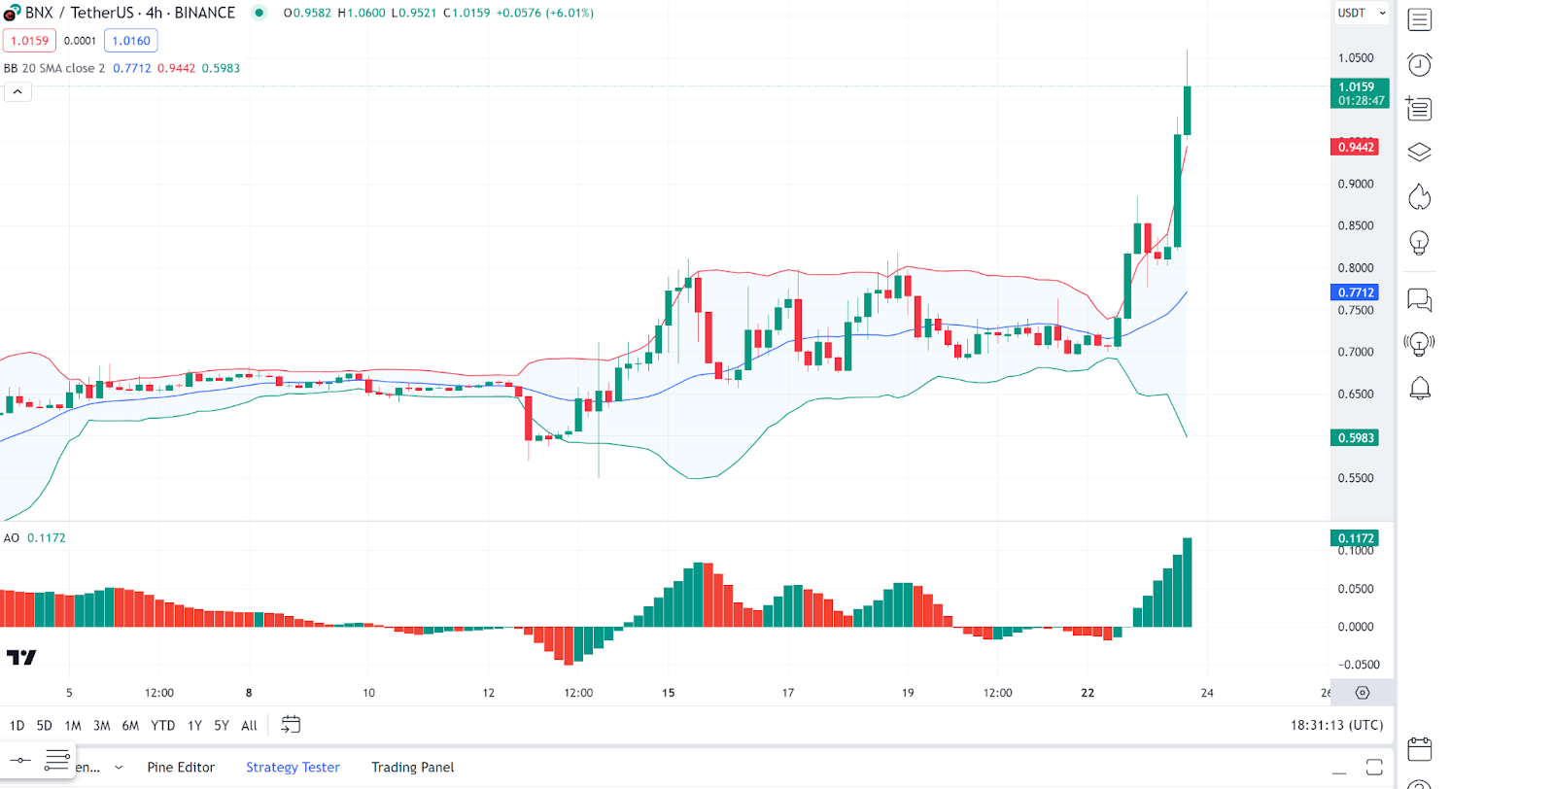Open the News list icon in sidebar
This screenshot has width=1555, height=789.
1419,108
